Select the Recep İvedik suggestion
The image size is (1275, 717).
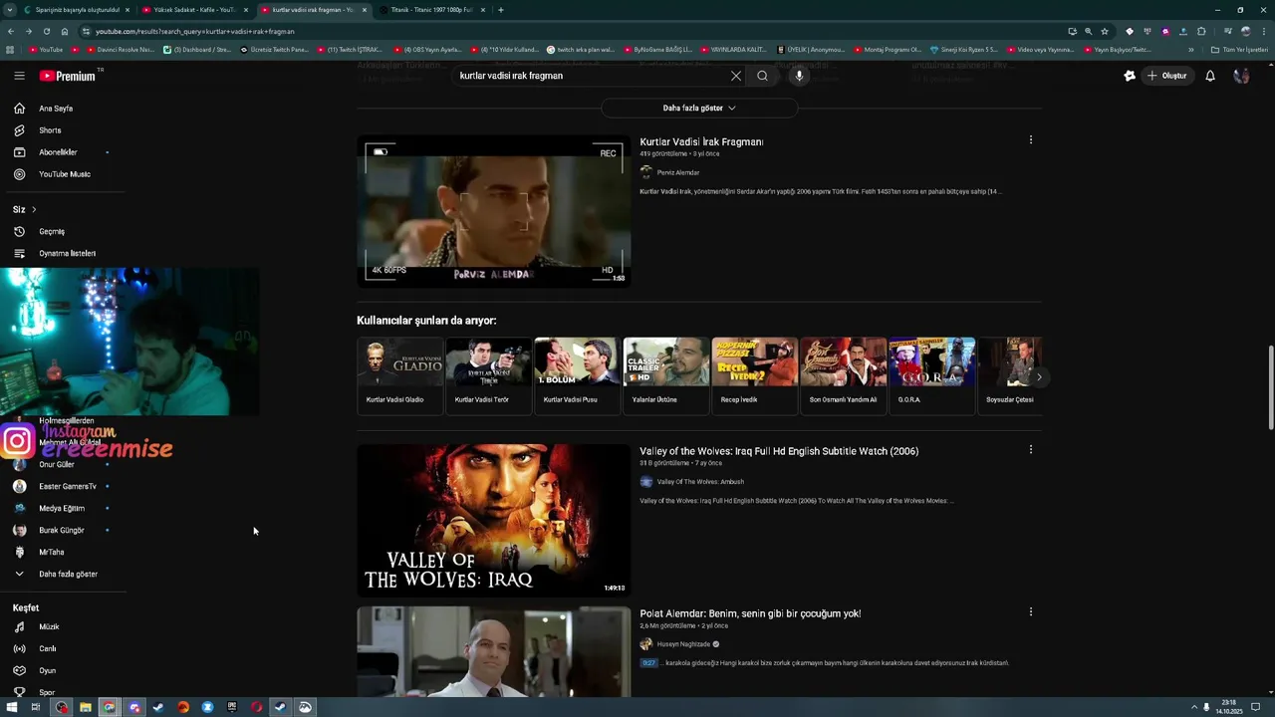click(x=754, y=374)
